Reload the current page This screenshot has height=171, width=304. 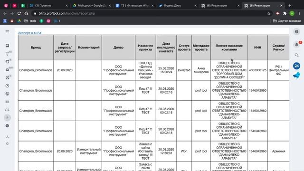(19, 13)
